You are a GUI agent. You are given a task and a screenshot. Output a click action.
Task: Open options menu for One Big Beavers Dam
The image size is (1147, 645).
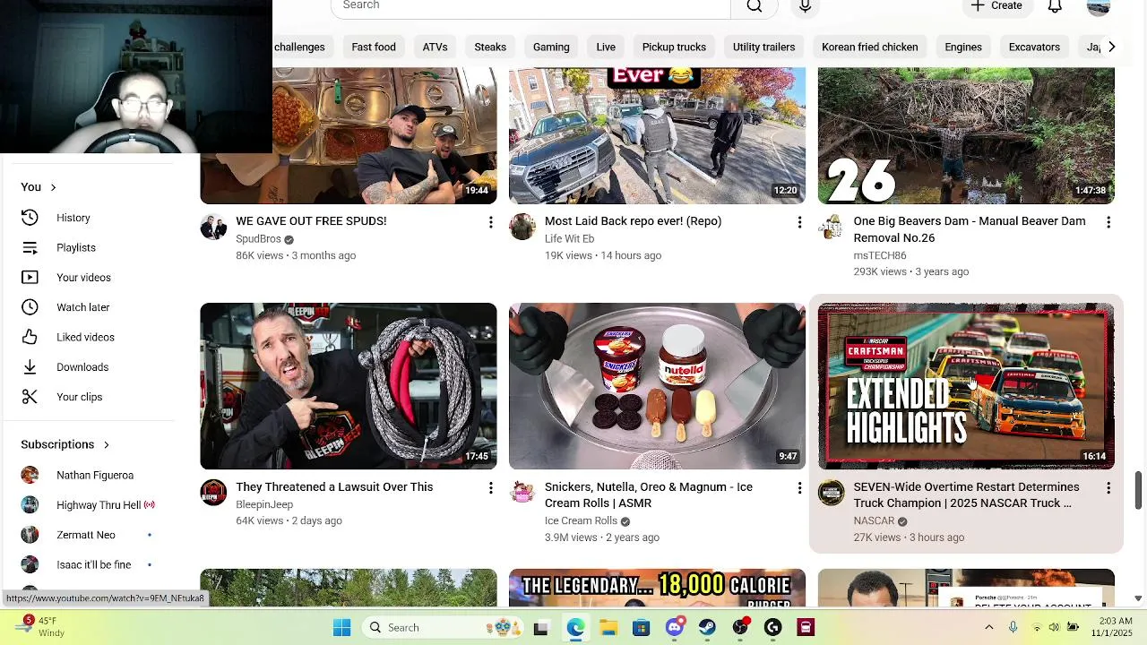point(1108,222)
